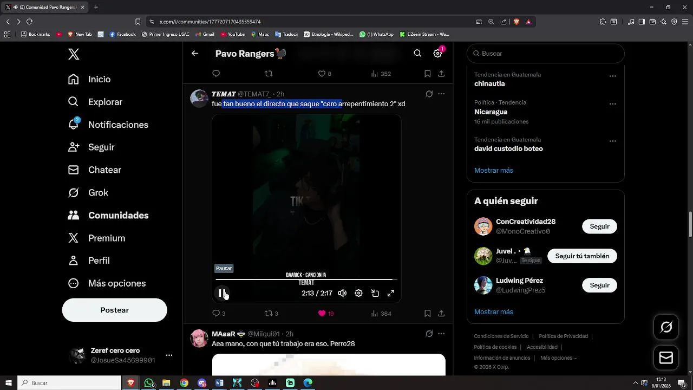Click the Buscar search field on X

546,54
